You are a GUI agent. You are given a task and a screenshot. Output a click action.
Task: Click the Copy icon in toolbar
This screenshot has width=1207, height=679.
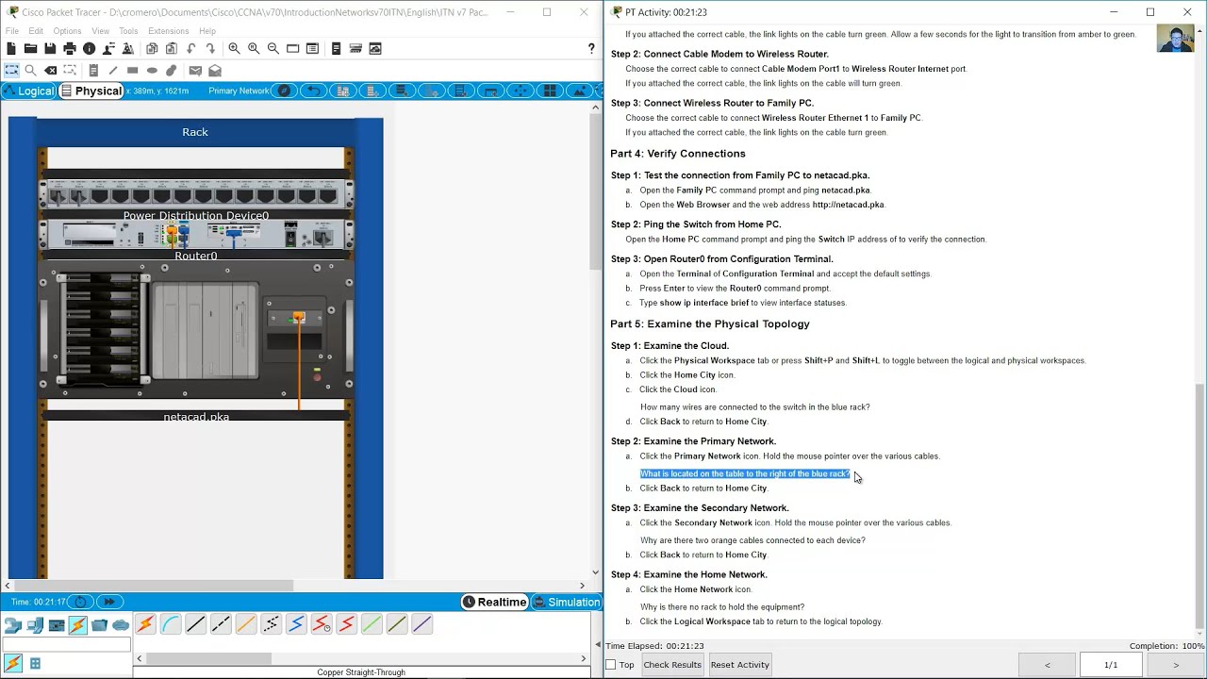click(152, 48)
